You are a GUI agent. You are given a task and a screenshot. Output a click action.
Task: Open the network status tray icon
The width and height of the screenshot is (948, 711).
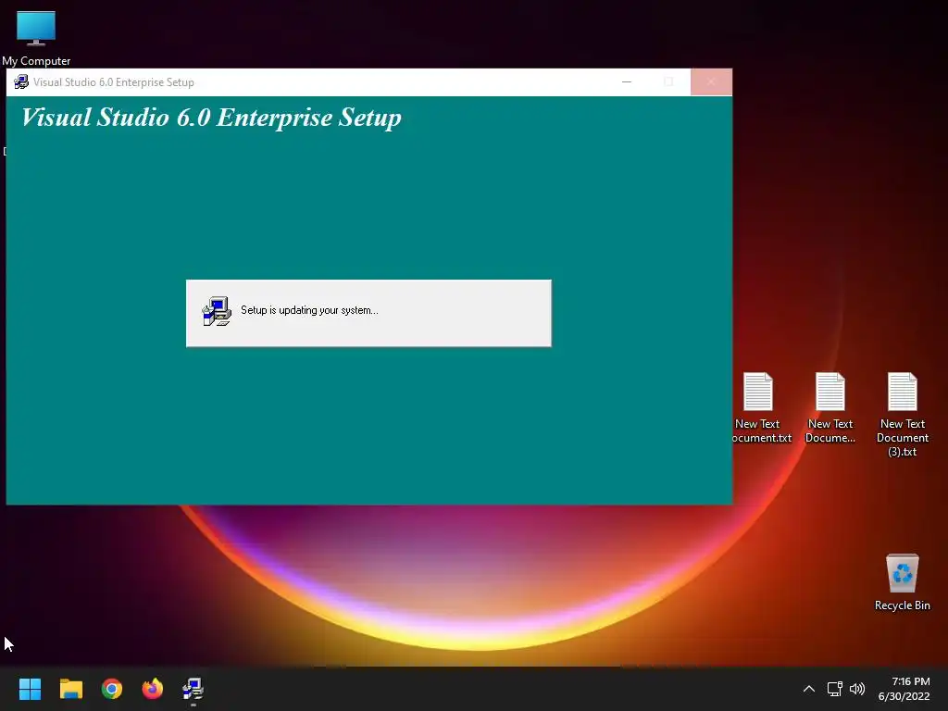click(x=835, y=689)
